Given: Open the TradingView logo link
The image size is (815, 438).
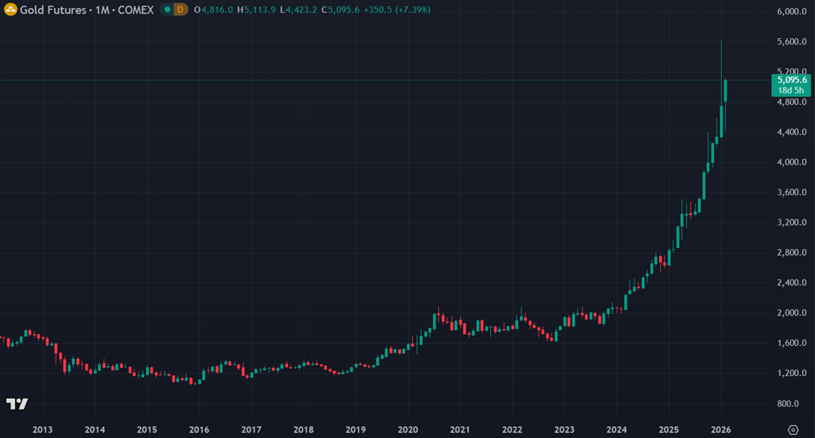Looking at the screenshot, I should click(x=17, y=404).
